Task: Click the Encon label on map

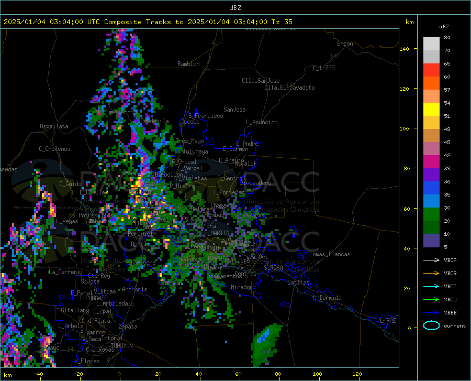Action: (345, 43)
